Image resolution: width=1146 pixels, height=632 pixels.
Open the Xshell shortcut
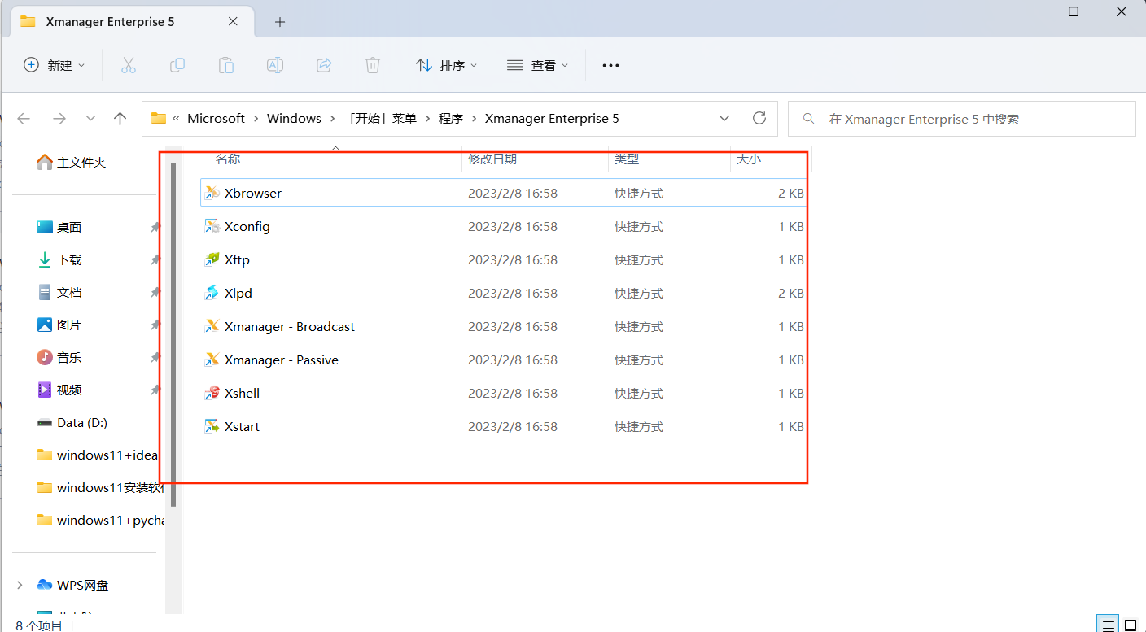click(242, 393)
